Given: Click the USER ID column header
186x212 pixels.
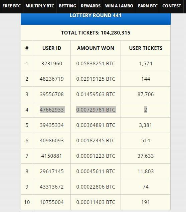Looking at the screenshot, I should (52, 48).
